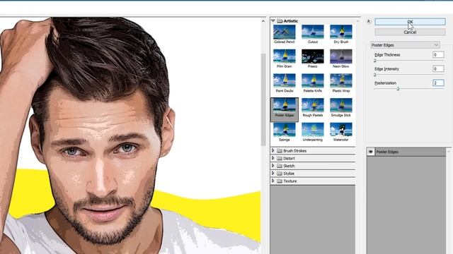The width and height of the screenshot is (453, 254).
Task: Hide filter thumbnails with the collapse arrows
Action: pos(368,21)
